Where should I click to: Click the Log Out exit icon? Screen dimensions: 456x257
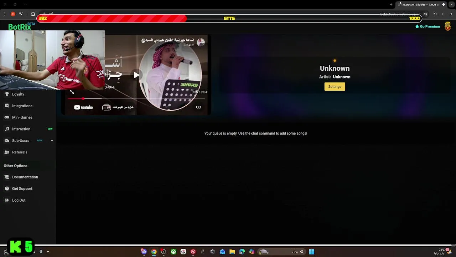point(7,200)
